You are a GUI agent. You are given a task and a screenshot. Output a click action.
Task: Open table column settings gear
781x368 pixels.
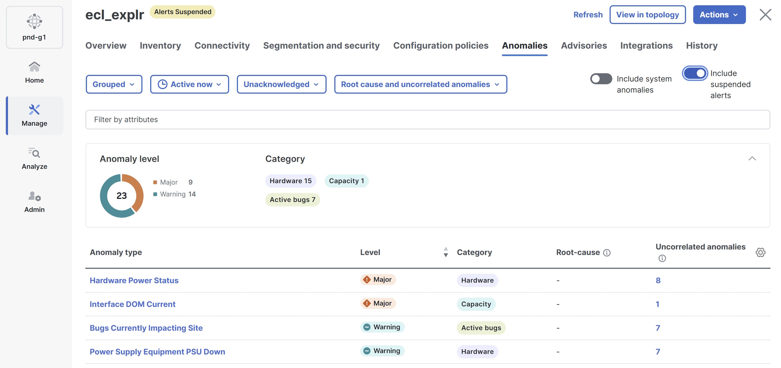(x=760, y=252)
